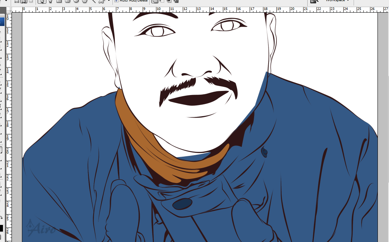This screenshot has width=389, height=242.
Task: Select the Freeform Pen tool option
Action: coord(50,1)
